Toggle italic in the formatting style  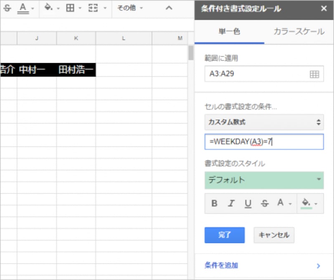click(x=231, y=203)
